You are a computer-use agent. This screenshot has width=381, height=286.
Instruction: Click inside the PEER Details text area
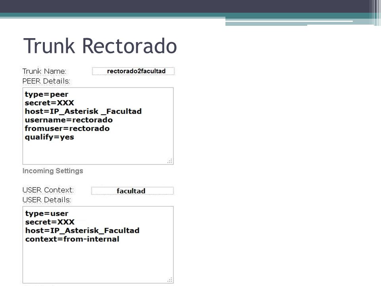point(98,126)
